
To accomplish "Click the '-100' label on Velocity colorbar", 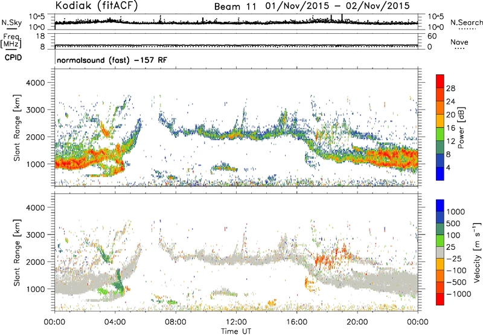I will [456, 270].
